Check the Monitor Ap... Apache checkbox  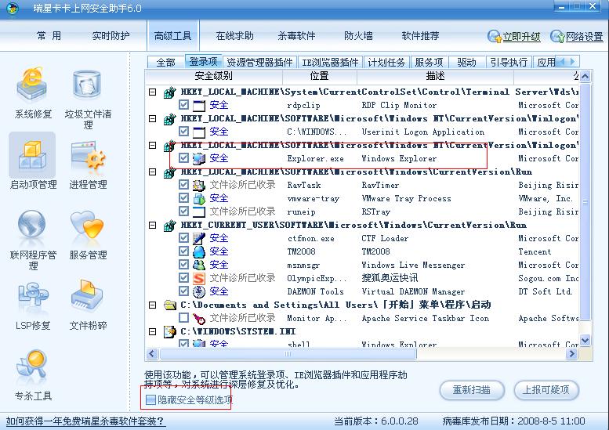click(x=183, y=318)
